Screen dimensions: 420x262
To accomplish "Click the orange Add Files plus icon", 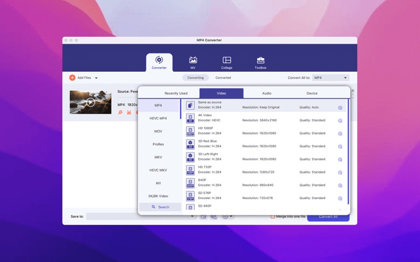I will (x=72, y=78).
